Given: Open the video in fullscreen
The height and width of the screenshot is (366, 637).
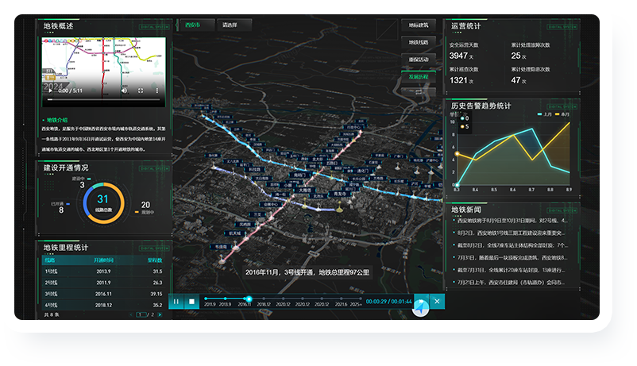Looking at the screenshot, I should 141,91.
